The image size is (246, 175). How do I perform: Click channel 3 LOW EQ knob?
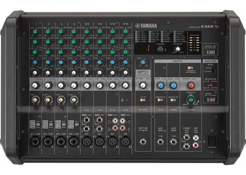pos(61,52)
